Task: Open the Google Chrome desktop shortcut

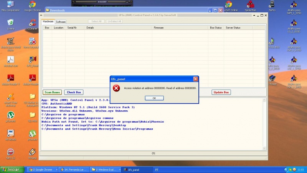Action: click(x=33, y=6)
